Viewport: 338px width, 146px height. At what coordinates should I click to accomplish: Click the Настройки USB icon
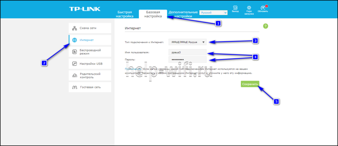[74, 64]
